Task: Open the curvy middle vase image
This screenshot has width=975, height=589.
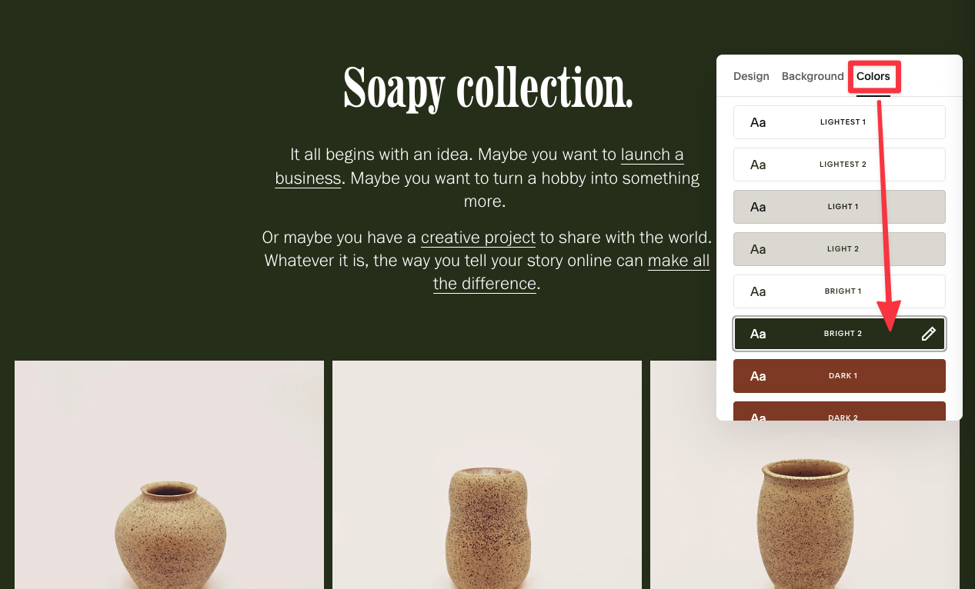Action: click(487, 474)
